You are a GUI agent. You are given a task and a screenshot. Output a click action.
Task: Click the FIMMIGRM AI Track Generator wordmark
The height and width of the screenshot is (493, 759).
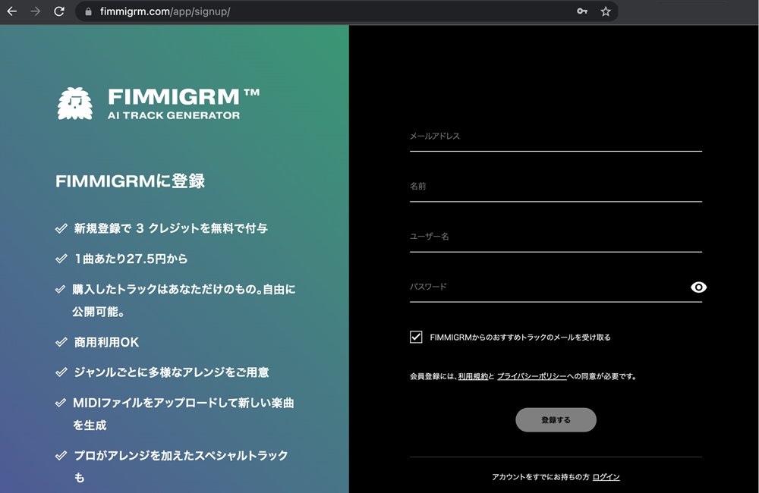(183, 104)
